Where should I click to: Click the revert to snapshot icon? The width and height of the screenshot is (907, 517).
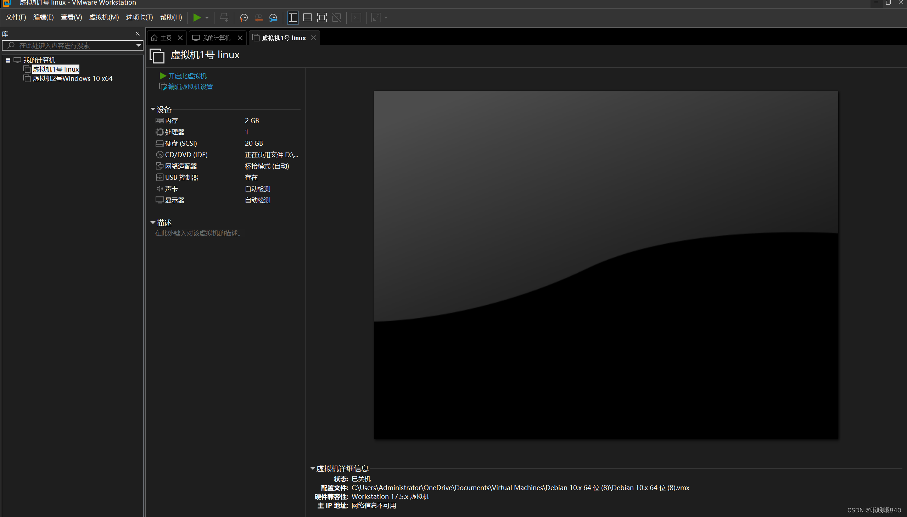258,17
